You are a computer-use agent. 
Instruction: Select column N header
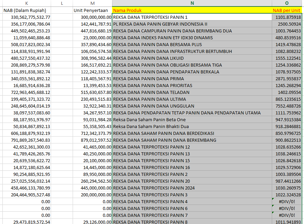(x=192, y=3)
